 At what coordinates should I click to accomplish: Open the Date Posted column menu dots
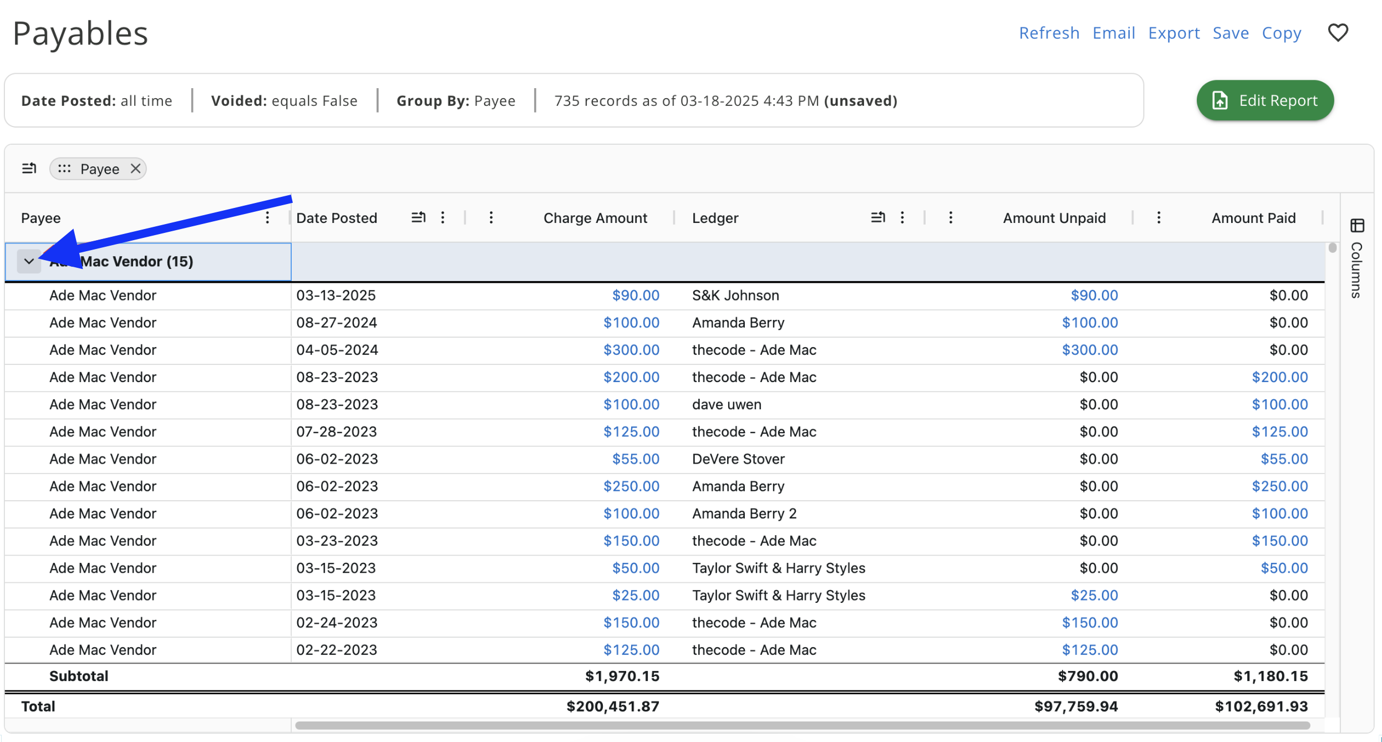click(443, 217)
